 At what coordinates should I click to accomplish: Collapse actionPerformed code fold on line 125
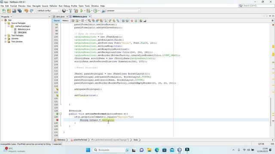61,114
